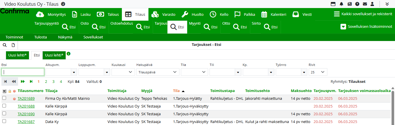Open order link TA201690
This screenshot has width=395, height=125.
coord(26,114)
